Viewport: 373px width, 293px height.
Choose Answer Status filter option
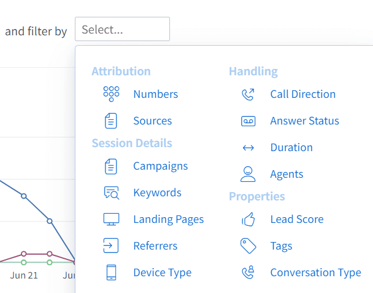point(305,121)
